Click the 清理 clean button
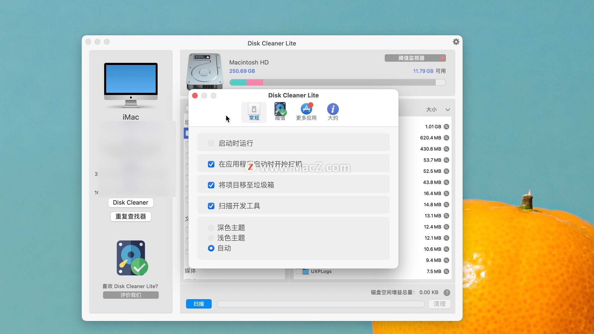594x334 pixels. coord(439,304)
